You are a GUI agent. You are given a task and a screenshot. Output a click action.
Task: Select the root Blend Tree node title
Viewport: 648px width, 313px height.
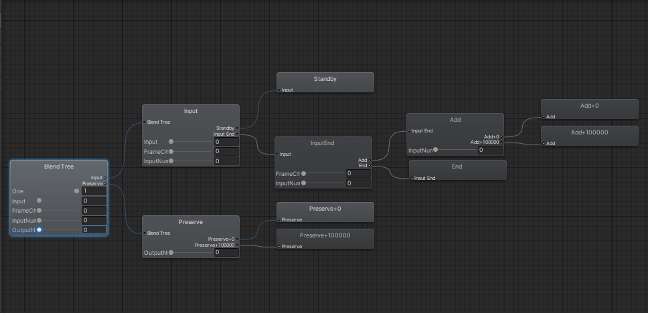(59, 167)
